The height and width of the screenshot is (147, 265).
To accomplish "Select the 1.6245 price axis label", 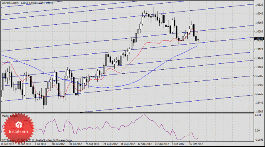I will [x=259, y=14].
